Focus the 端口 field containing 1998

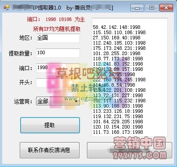[x=58, y=68]
